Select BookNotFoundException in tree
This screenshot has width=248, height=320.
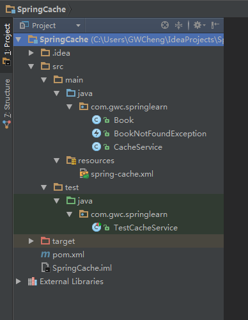160,134
